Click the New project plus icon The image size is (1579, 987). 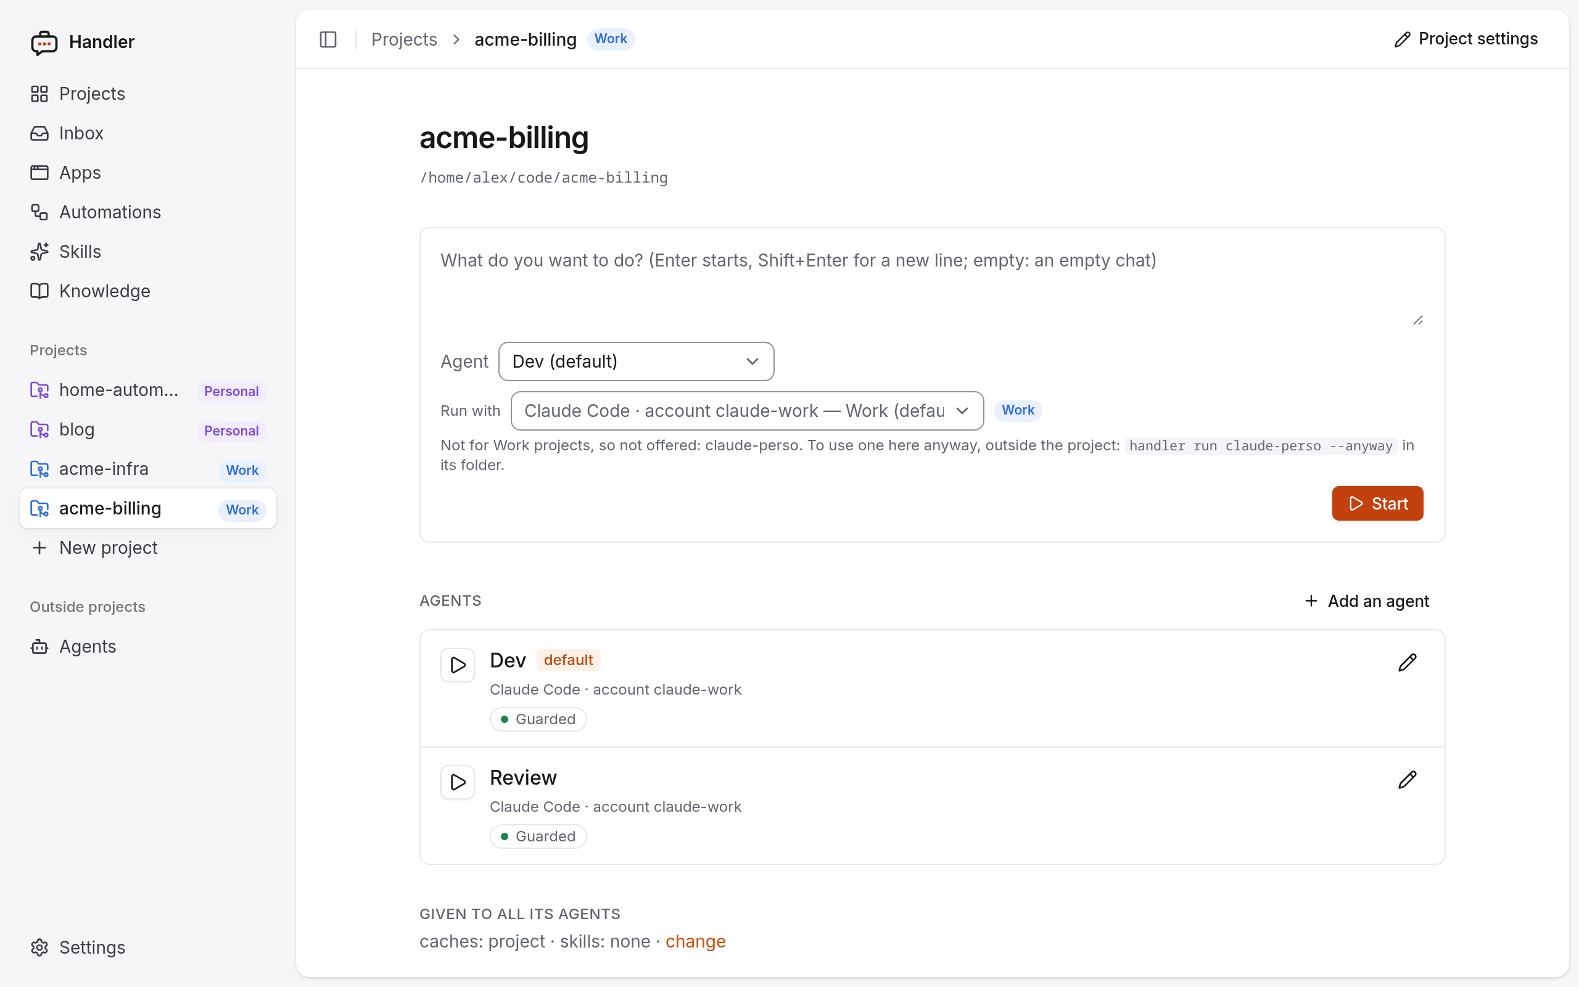click(x=39, y=548)
